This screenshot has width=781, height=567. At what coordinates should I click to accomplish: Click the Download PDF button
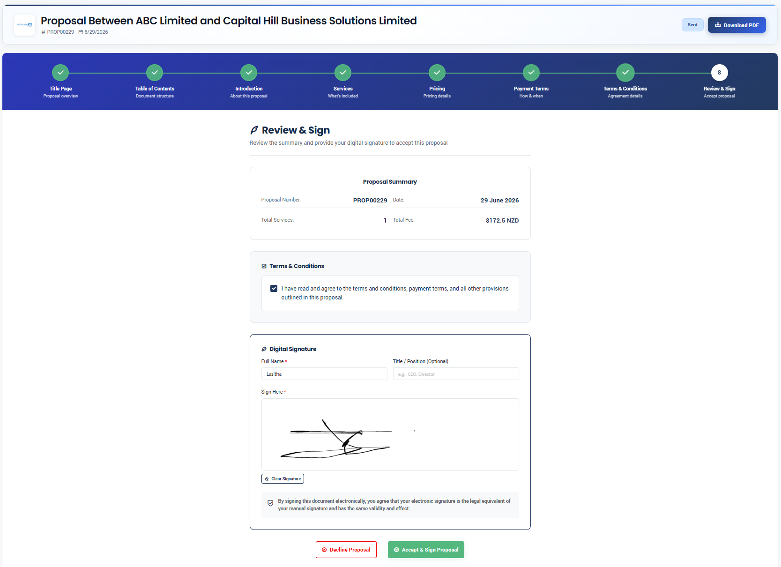(736, 25)
